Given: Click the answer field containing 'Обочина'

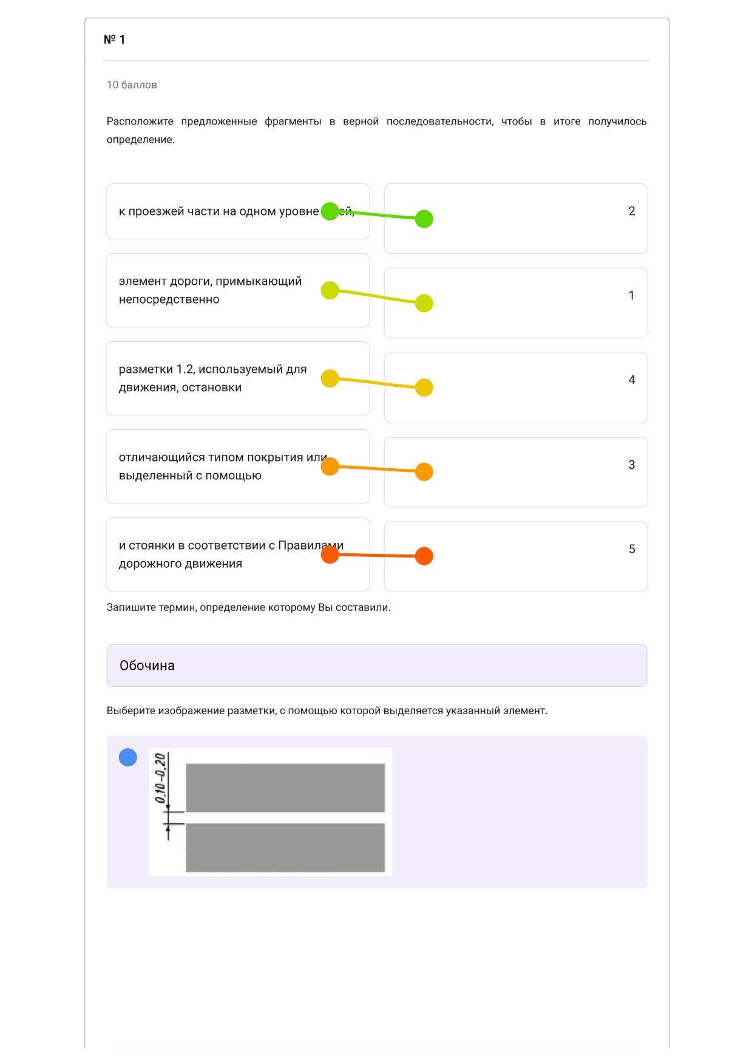Looking at the screenshot, I should pyautogui.click(x=377, y=666).
